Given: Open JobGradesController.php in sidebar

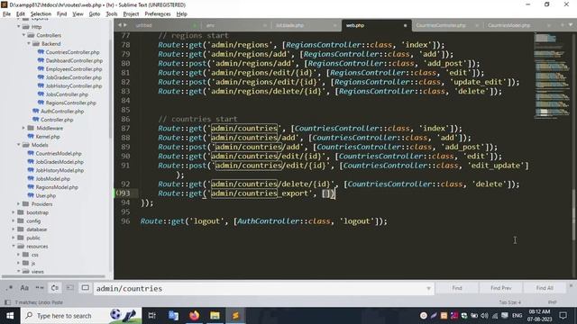Looking at the screenshot, I should click(74, 77).
